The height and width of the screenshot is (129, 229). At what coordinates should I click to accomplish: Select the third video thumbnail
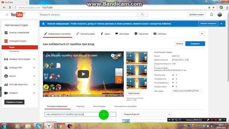tap(137, 83)
